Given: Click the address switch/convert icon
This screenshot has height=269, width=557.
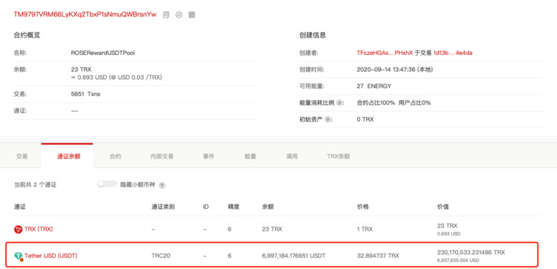Looking at the screenshot, I should (x=179, y=15).
